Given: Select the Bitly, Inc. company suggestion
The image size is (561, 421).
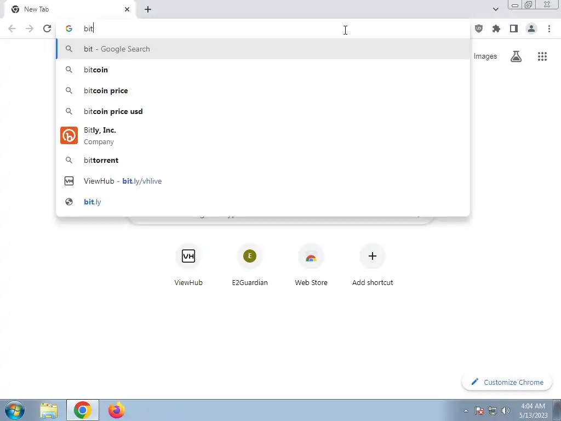Looking at the screenshot, I should [263, 136].
